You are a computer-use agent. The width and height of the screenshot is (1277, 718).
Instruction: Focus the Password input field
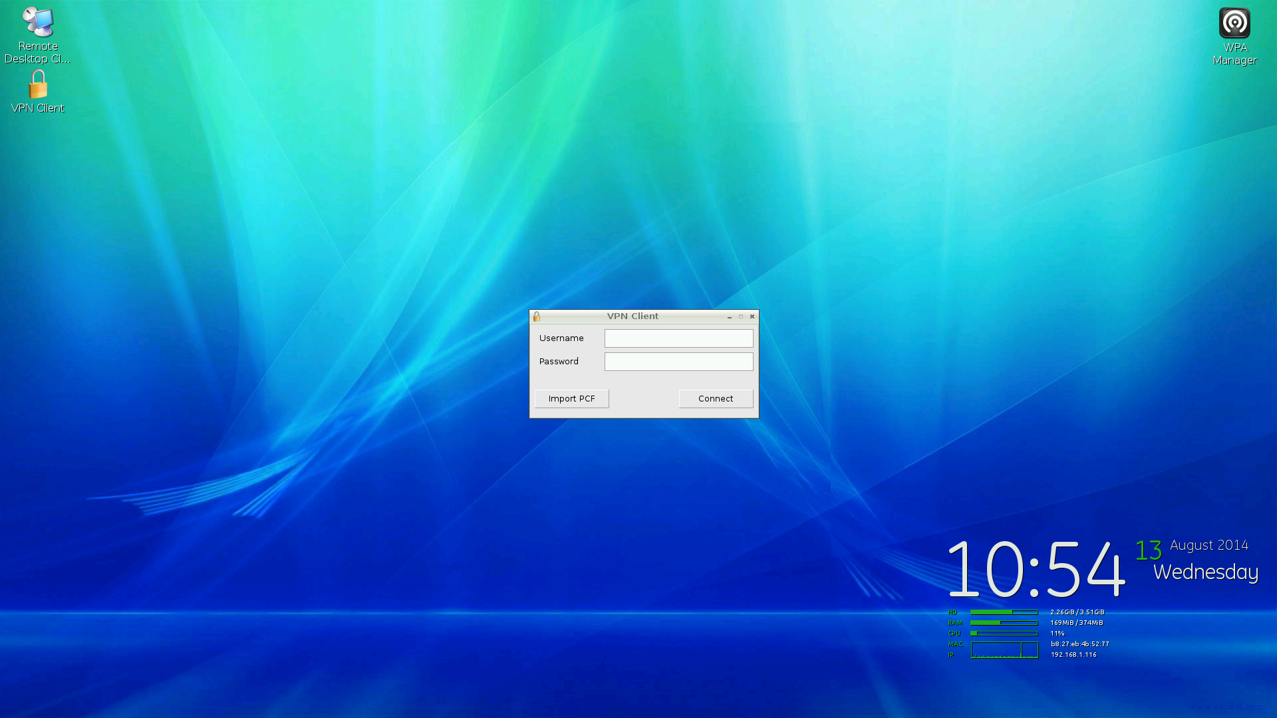678,362
